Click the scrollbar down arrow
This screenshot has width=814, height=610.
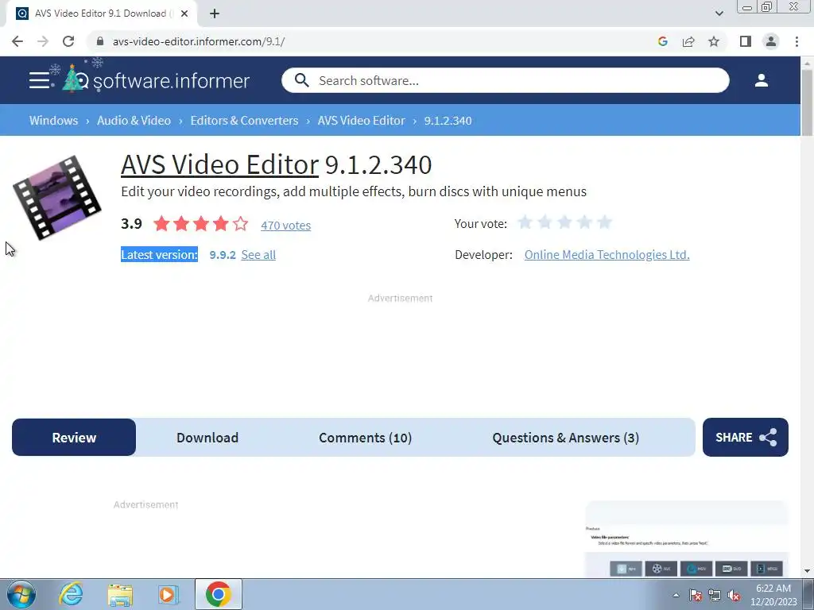coord(807,571)
